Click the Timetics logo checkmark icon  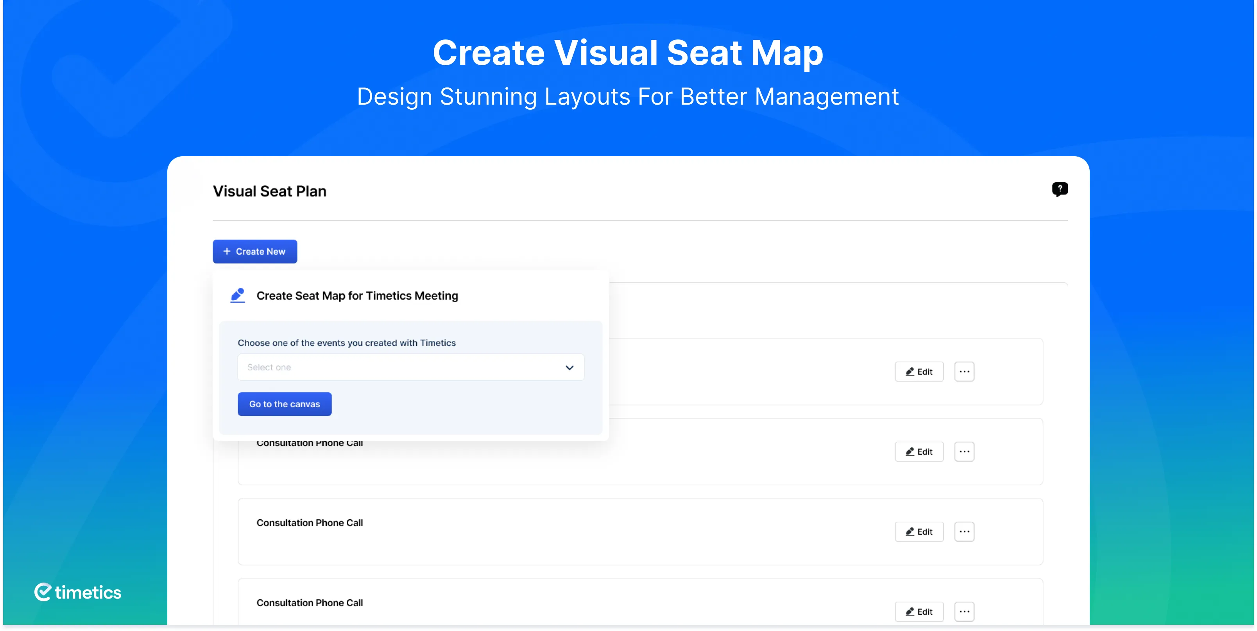[x=43, y=592]
